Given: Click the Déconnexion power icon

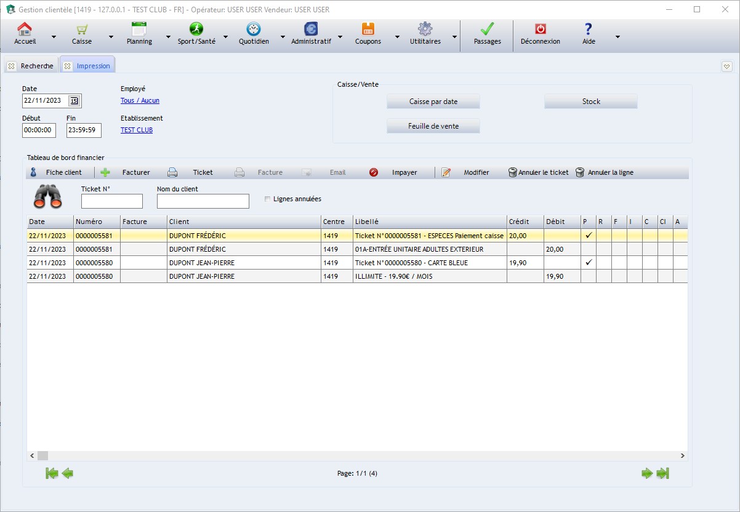Looking at the screenshot, I should pyautogui.click(x=540, y=30).
